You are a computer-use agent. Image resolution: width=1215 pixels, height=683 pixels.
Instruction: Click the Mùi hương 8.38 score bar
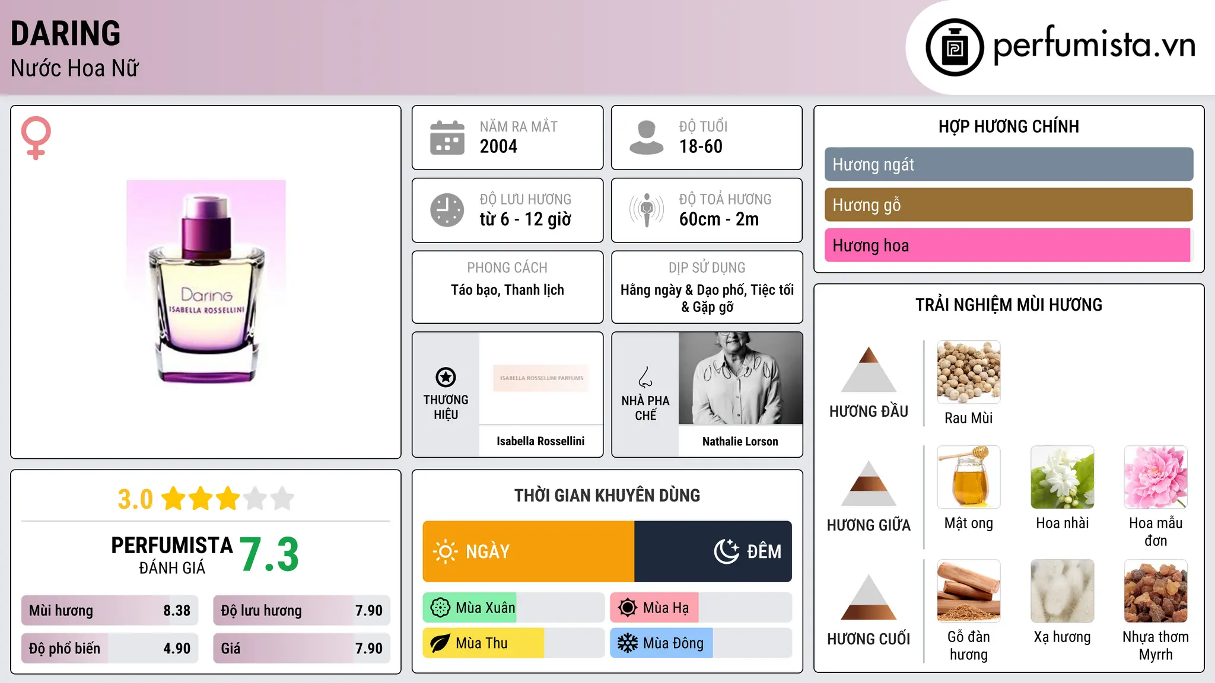(110, 610)
